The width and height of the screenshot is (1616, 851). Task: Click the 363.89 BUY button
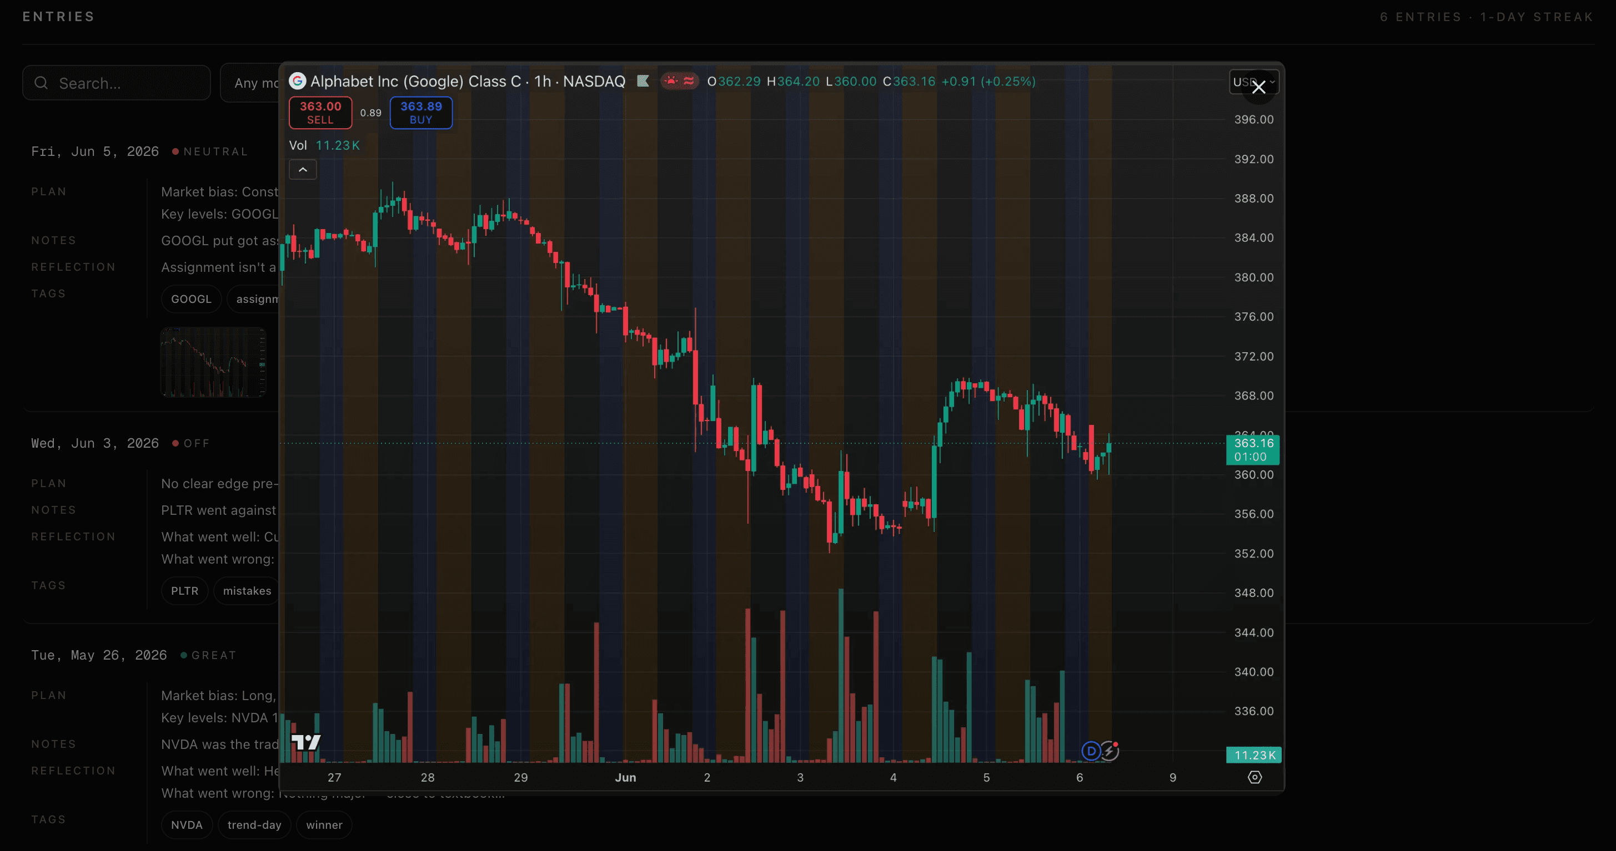[421, 113]
